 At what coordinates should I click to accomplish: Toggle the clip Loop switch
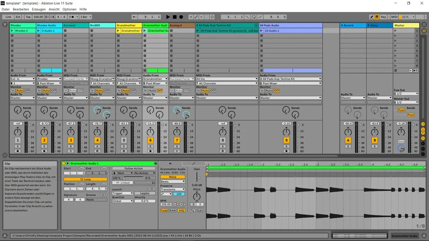coord(85,179)
